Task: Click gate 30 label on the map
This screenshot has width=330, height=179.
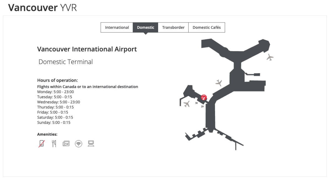Action: (196, 103)
